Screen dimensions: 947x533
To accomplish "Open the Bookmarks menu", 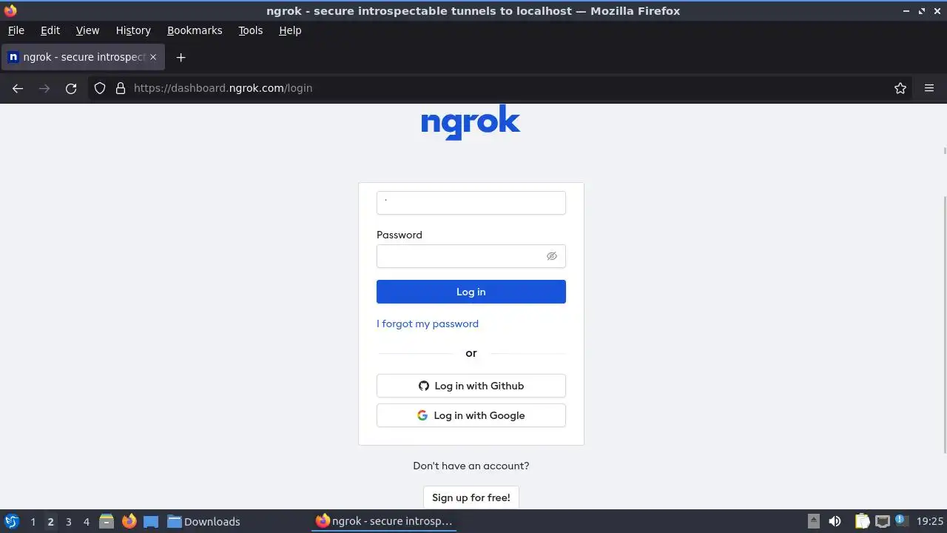I will point(195,30).
